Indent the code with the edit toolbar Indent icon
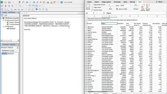This screenshot has height=94, width=167. 19,10
